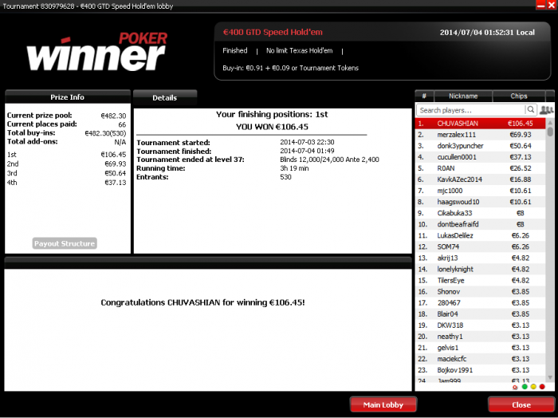Screen dimensions: 558x418
Task: Click the Current places paid value 66
Action: 122,124
